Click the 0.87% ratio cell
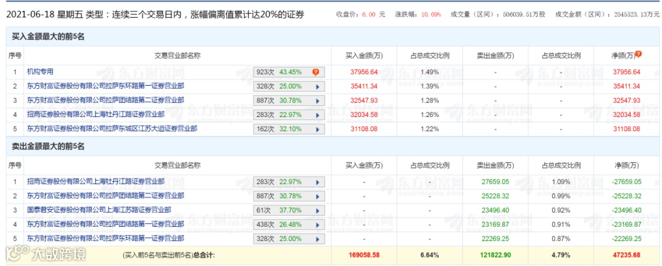The height and width of the screenshot is (266, 662). pyautogui.click(x=561, y=238)
